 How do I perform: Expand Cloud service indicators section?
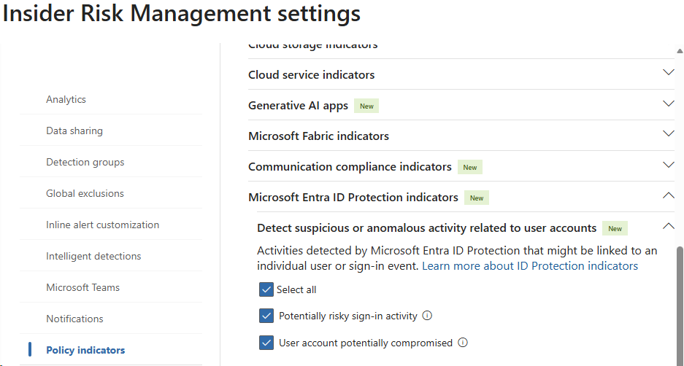(x=668, y=73)
